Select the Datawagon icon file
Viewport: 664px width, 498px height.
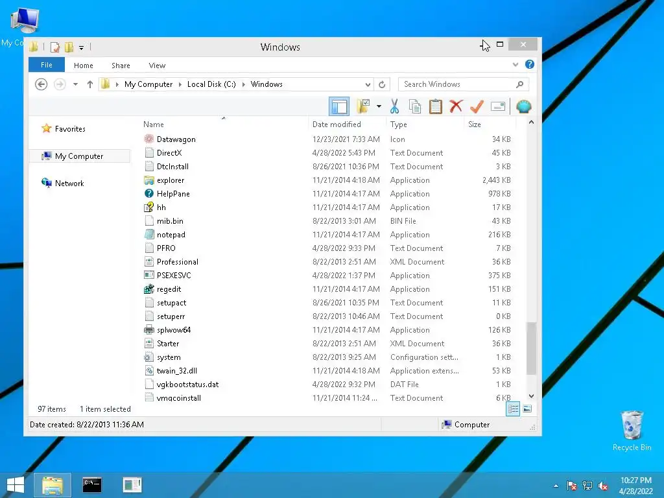[x=148, y=139]
